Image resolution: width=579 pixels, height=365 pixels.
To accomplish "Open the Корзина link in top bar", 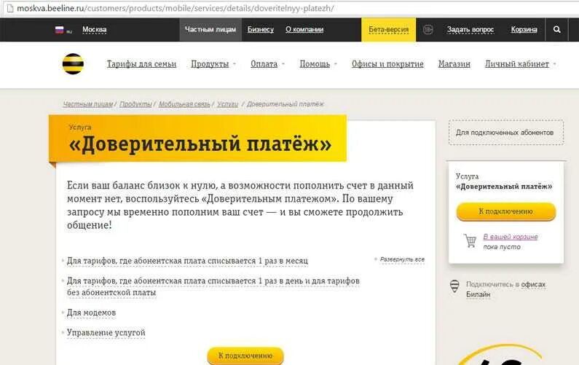I will [524, 30].
